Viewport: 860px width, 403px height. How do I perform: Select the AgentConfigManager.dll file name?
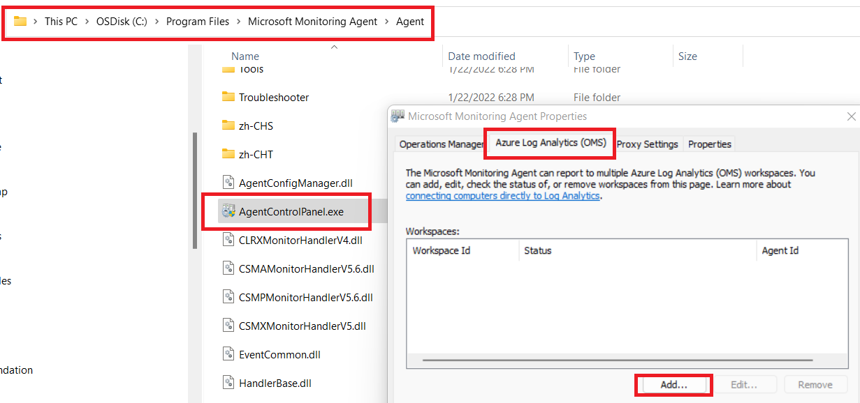coord(296,183)
